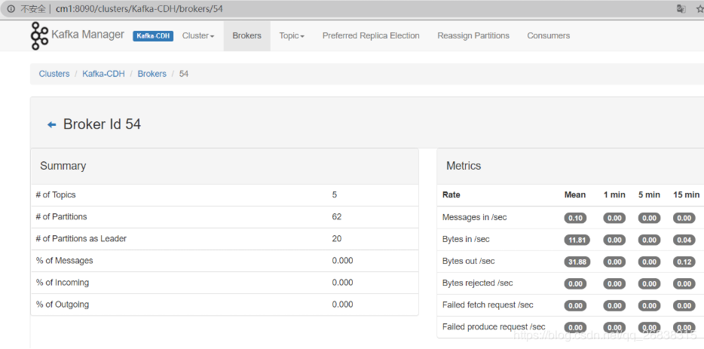
Task: Click Messages in /sec row label
Action: [x=475, y=217]
